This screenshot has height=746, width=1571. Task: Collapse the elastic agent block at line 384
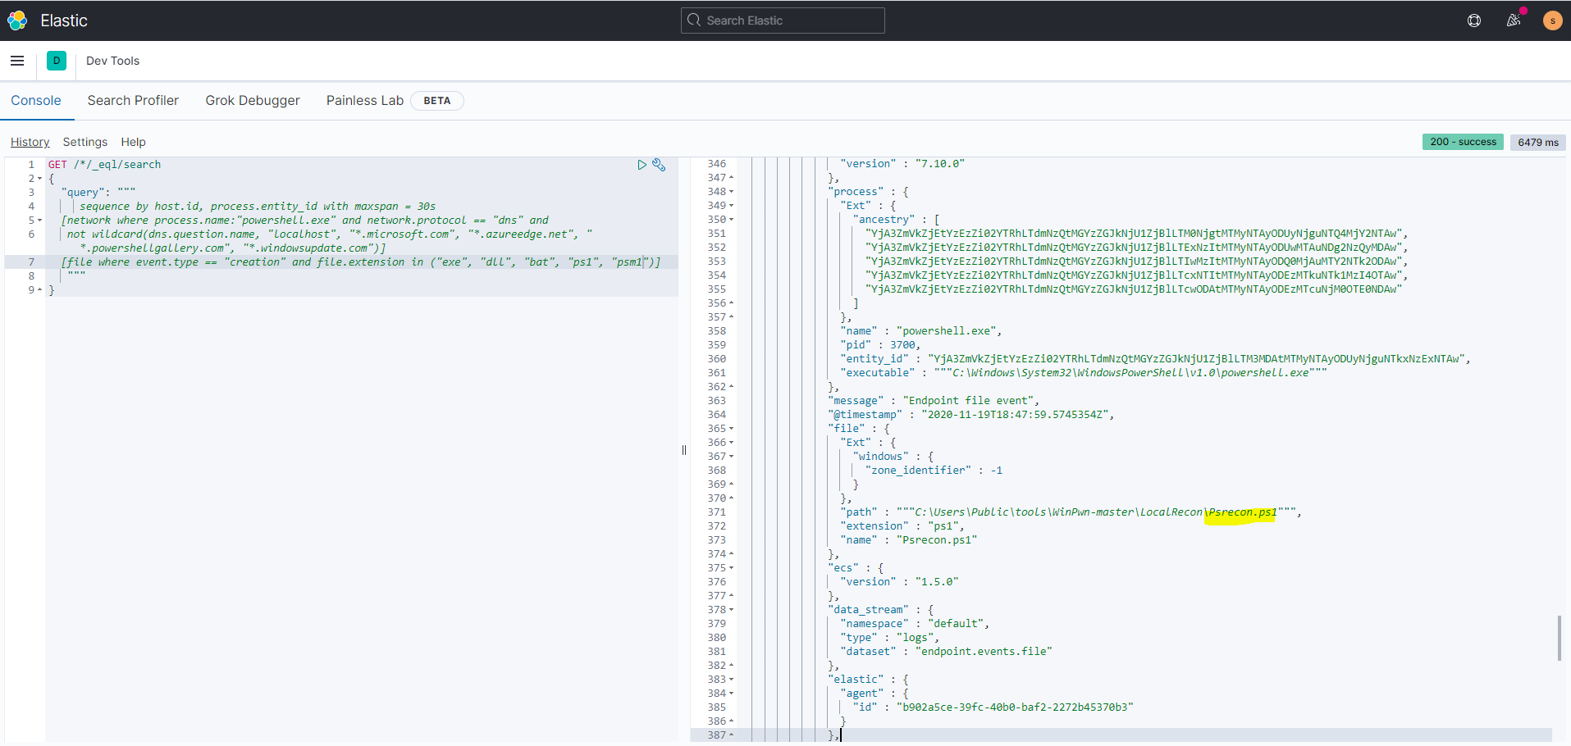coord(732,693)
